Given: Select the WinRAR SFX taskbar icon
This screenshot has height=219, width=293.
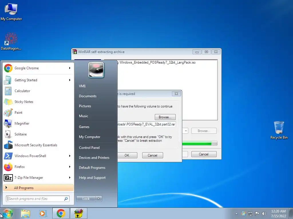Looking at the screenshot, I should pyautogui.click(x=78, y=213).
